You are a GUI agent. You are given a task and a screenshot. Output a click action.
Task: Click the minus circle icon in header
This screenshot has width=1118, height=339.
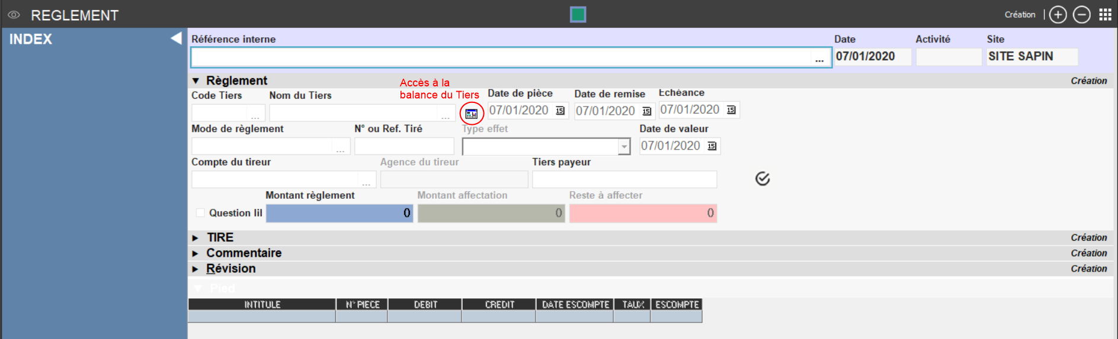coord(1081,15)
